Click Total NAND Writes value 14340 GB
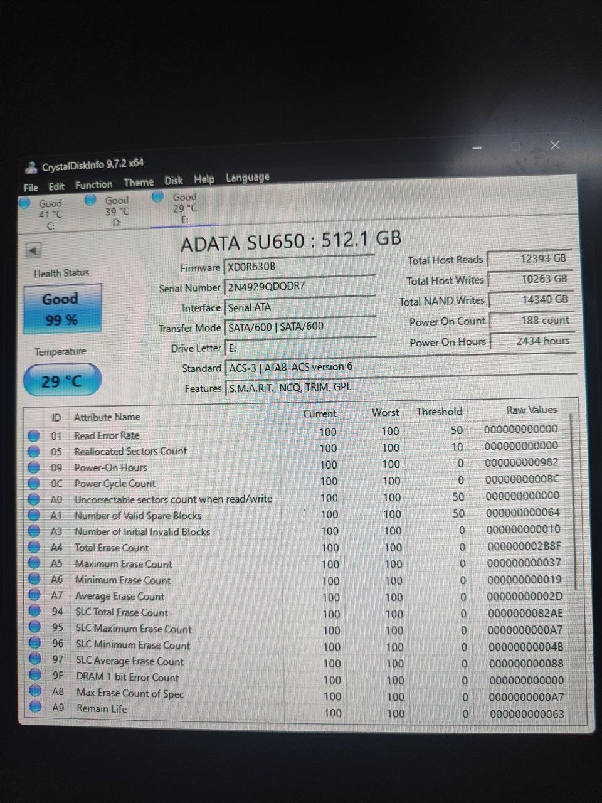Screen dimensions: 602x803 531,300
